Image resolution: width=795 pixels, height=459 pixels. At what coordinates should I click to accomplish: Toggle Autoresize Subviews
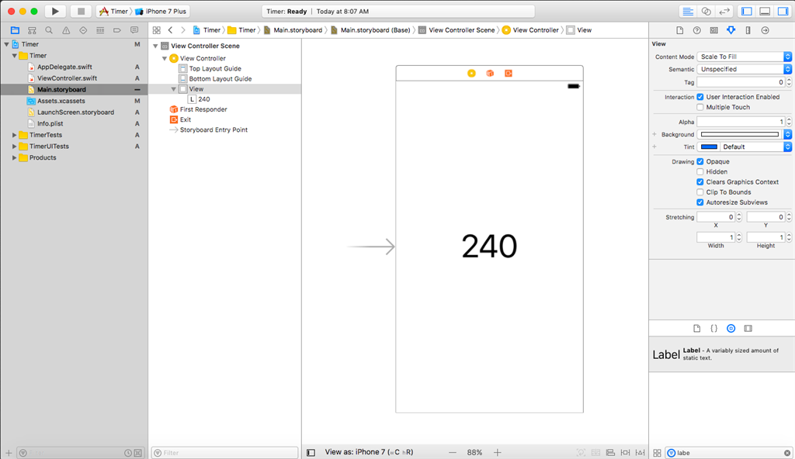tap(700, 202)
